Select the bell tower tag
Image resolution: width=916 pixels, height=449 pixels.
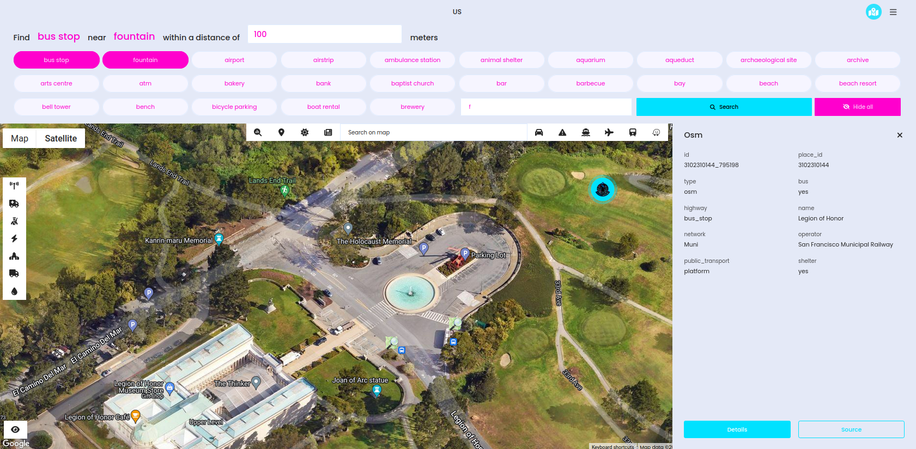(57, 107)
